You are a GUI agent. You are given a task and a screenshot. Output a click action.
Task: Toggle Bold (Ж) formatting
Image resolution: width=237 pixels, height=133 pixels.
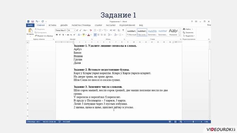57,35
